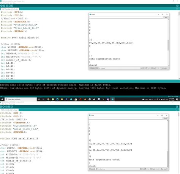This screenshot has height=174, width=180.
Task: Open the Tools menu in the top IDE window
Action: click(x=11, y=3)
